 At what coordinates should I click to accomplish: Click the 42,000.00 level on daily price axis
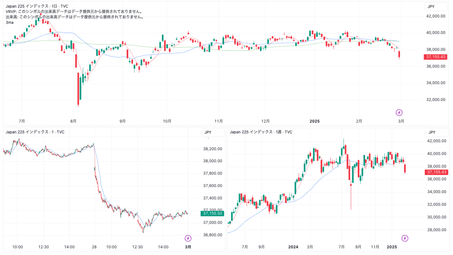[435, 16]
